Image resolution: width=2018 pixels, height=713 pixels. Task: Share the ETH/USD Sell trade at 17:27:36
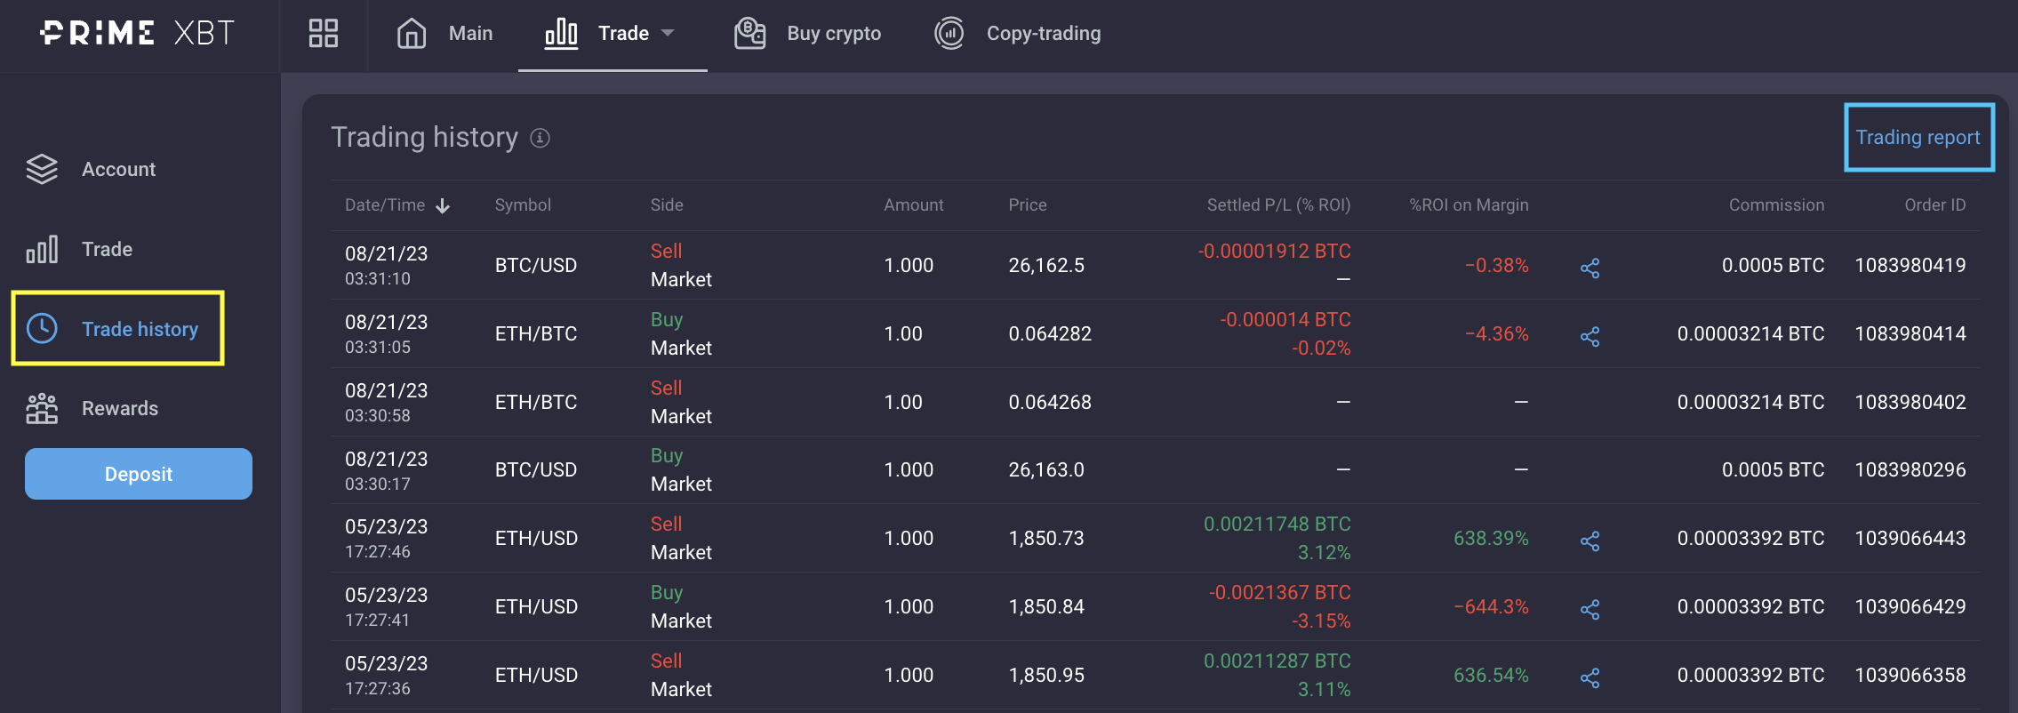1590,677
